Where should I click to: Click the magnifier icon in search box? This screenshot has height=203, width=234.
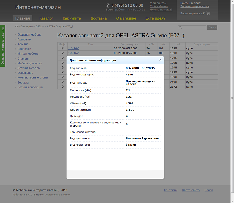click(181, 28)
